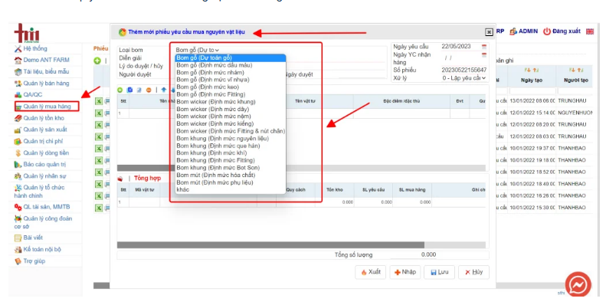Click the red power icon for Đăng xuất
Screen dimensions: 606x305
[547, 31]
